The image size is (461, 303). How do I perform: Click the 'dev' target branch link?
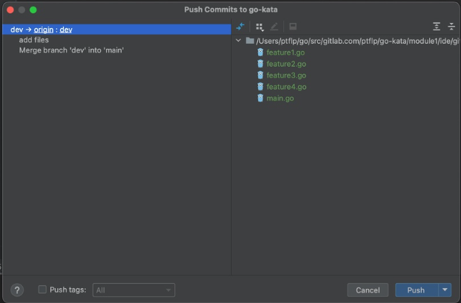66,30
